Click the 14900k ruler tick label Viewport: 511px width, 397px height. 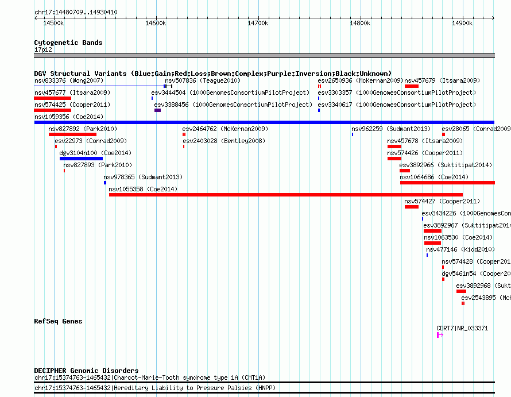462,23
